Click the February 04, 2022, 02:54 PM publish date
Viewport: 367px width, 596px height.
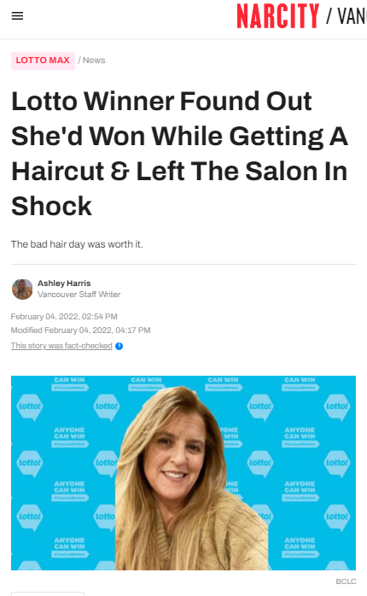tap(64, 316)
